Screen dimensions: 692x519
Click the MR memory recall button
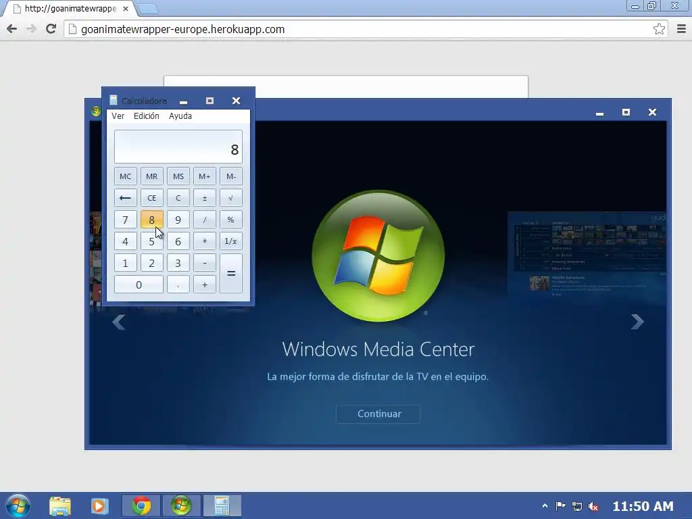[152, 176]
